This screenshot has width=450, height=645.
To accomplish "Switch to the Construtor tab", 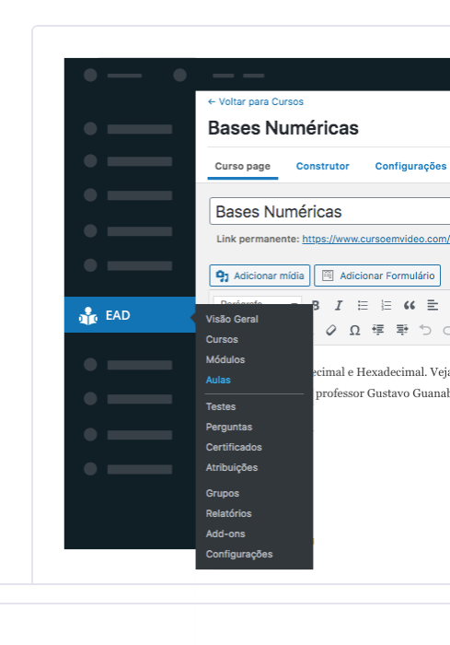I will point(323,166).
